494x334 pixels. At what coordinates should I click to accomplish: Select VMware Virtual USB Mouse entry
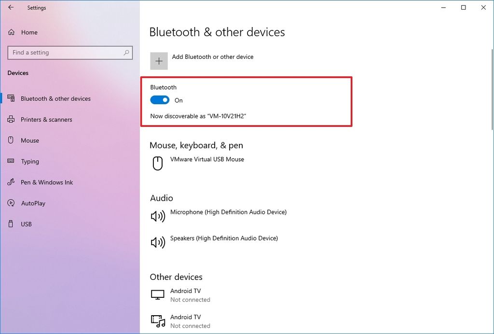coord(207,158)
